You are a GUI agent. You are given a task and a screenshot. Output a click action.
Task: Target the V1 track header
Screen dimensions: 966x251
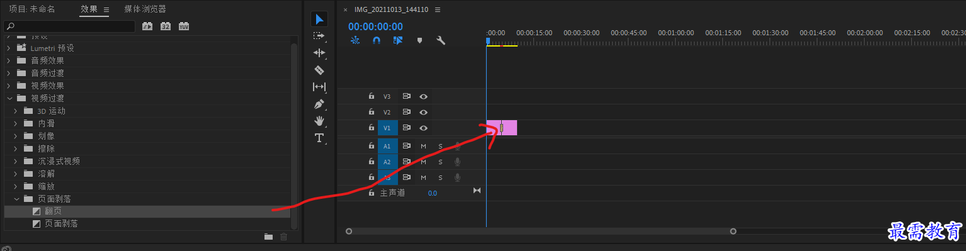point(387,128)
